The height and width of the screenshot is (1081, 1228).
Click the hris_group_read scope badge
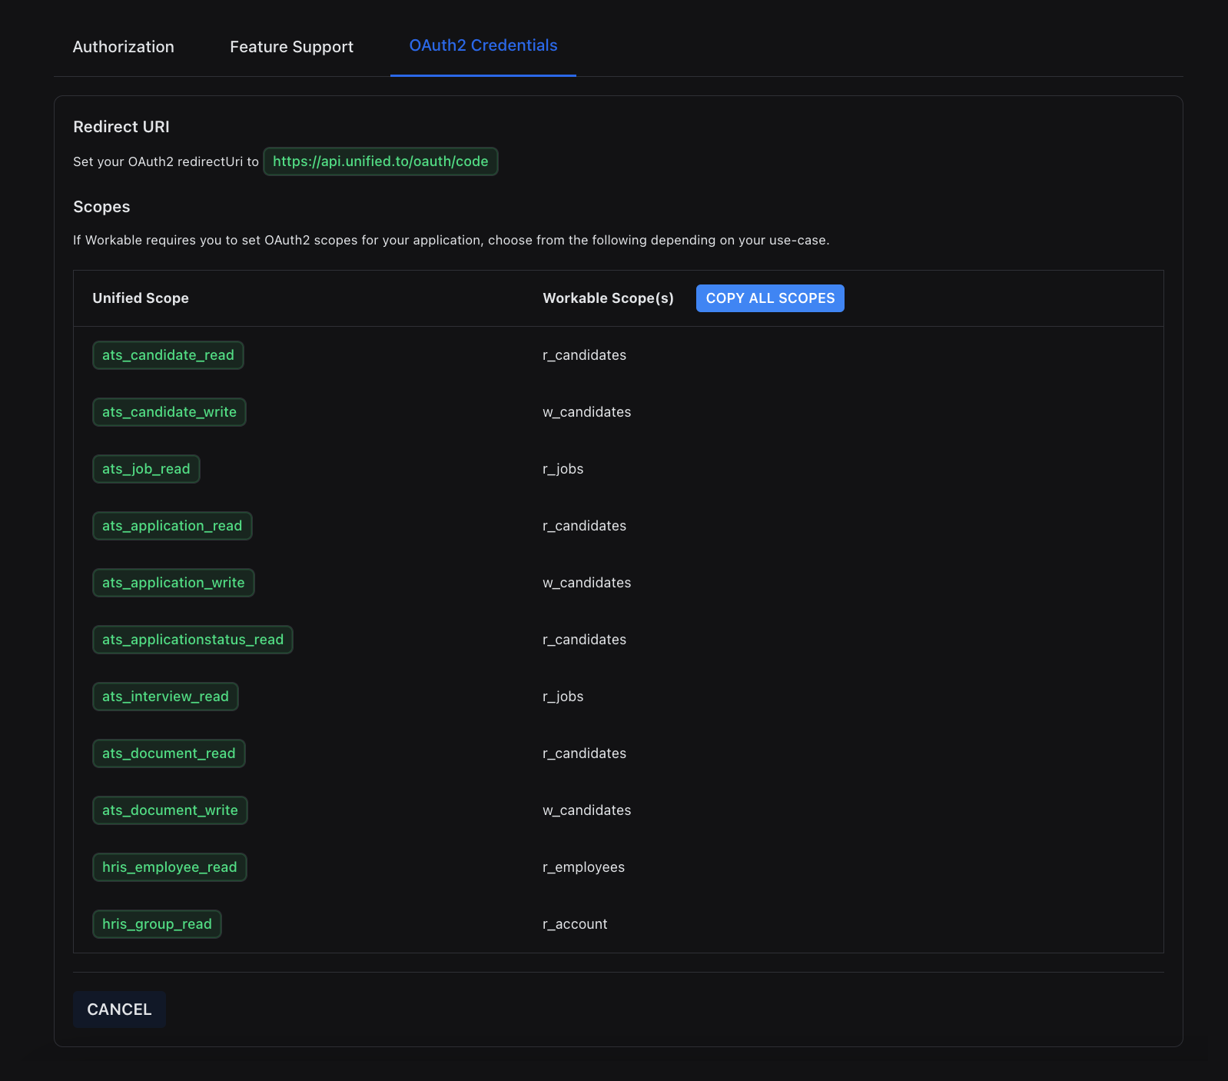(x=157, y=924)
